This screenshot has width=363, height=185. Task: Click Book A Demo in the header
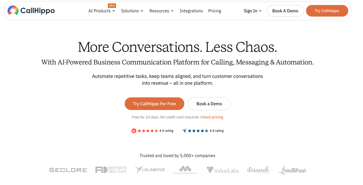pyautogui.click(x=285, y=11)
